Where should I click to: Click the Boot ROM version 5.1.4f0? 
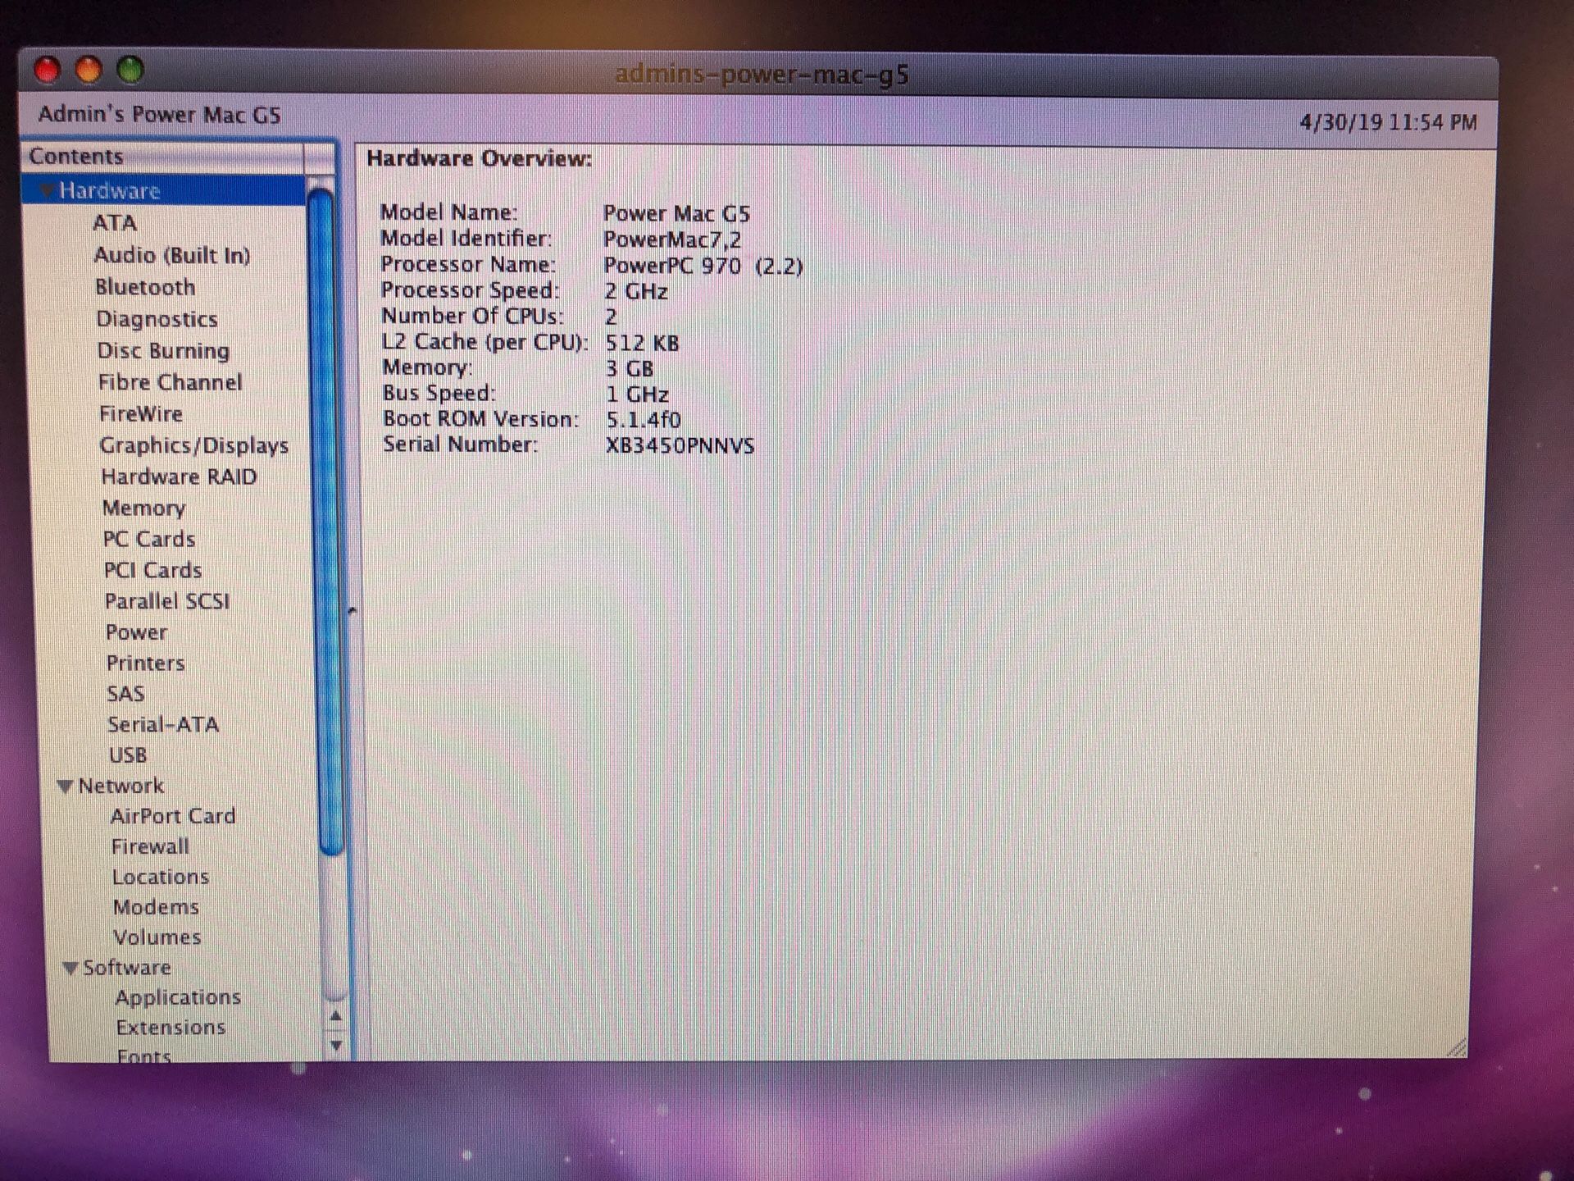pyautogui.click(x=644, y=420)
